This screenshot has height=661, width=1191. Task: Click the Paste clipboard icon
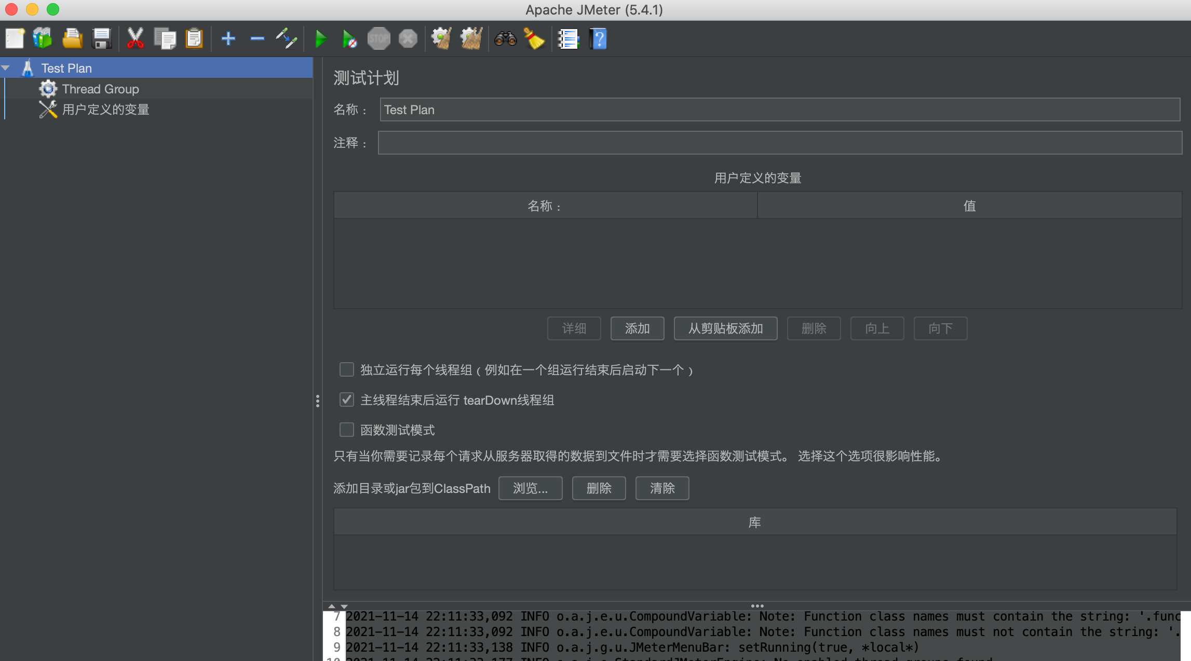click(x=194, y=39)
